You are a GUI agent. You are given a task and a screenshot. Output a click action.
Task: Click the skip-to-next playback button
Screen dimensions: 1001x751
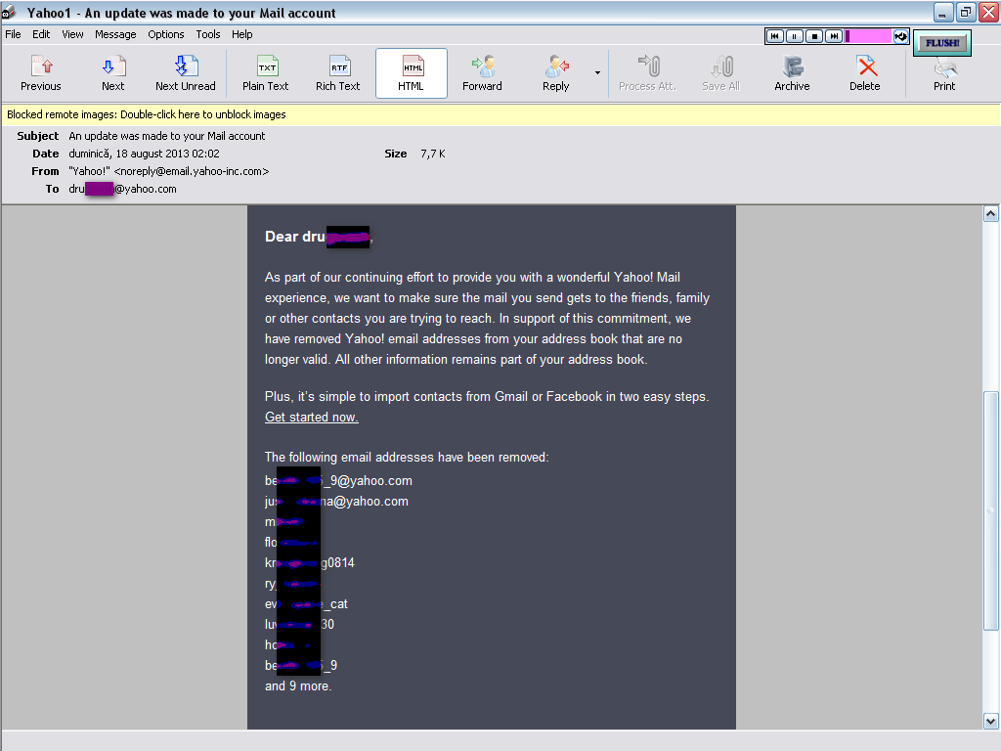834,36
